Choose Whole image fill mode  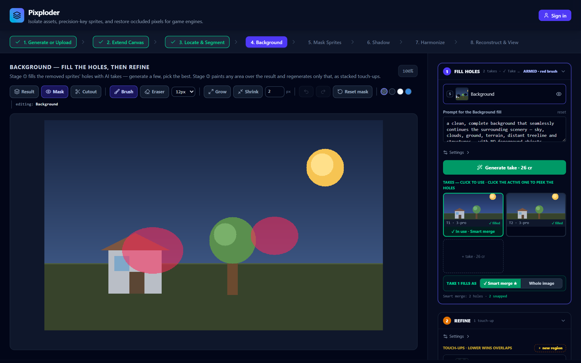click(x=541, y=283)
